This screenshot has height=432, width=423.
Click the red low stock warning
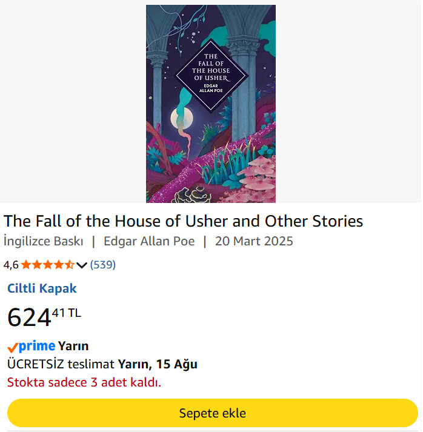tap(84, 382)
